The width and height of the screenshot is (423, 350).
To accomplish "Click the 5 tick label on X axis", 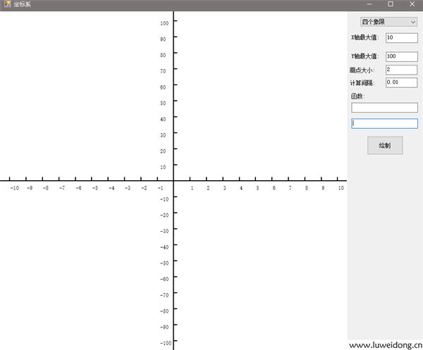I will pyautogui.click(x=257, y=188).
